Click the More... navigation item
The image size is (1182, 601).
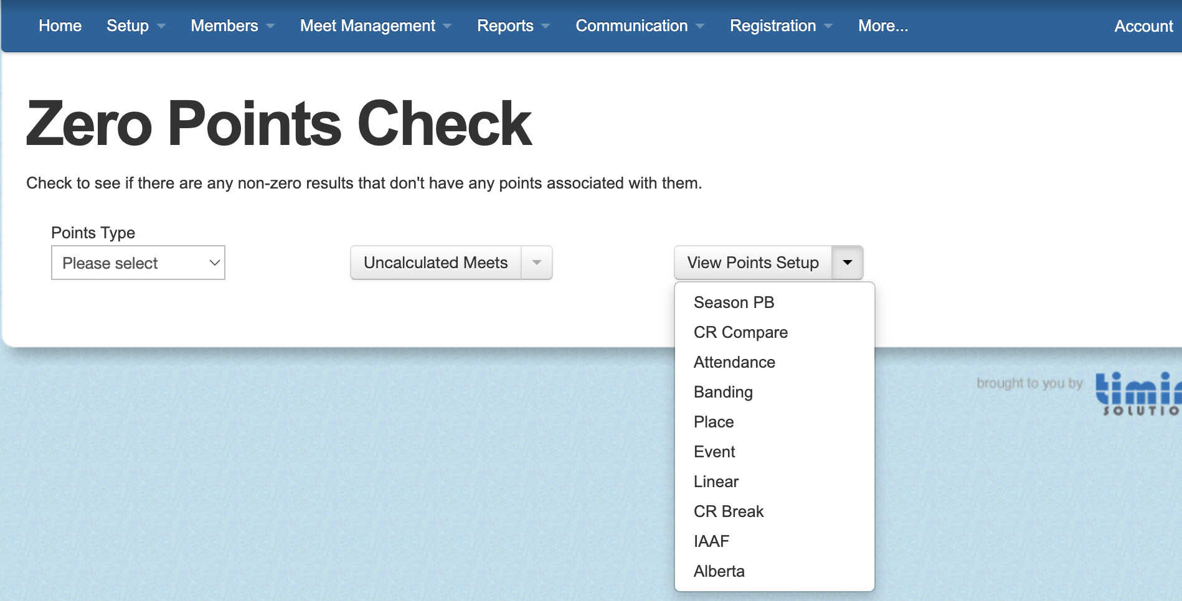(x=883, y=26)
